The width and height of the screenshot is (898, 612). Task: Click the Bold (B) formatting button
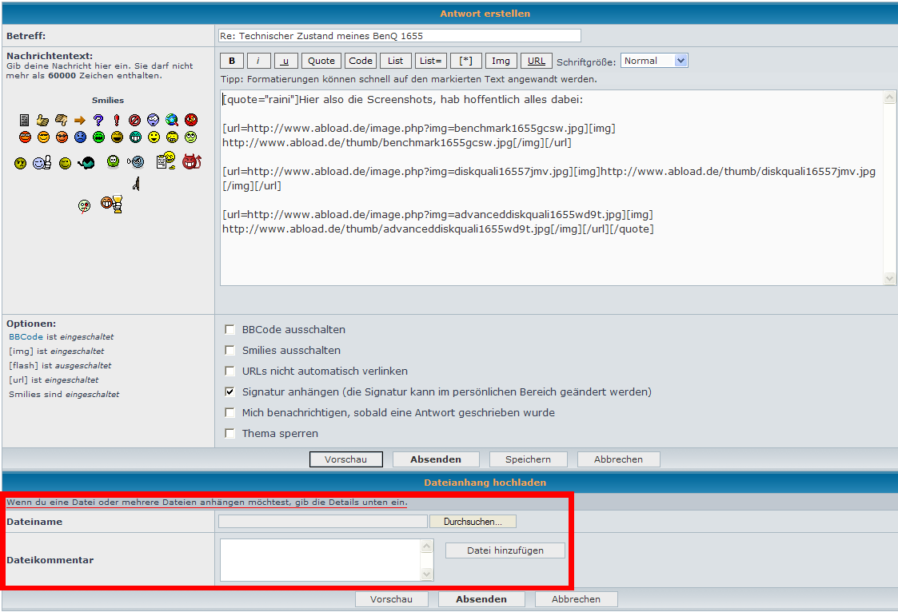(x=232, y=61)
